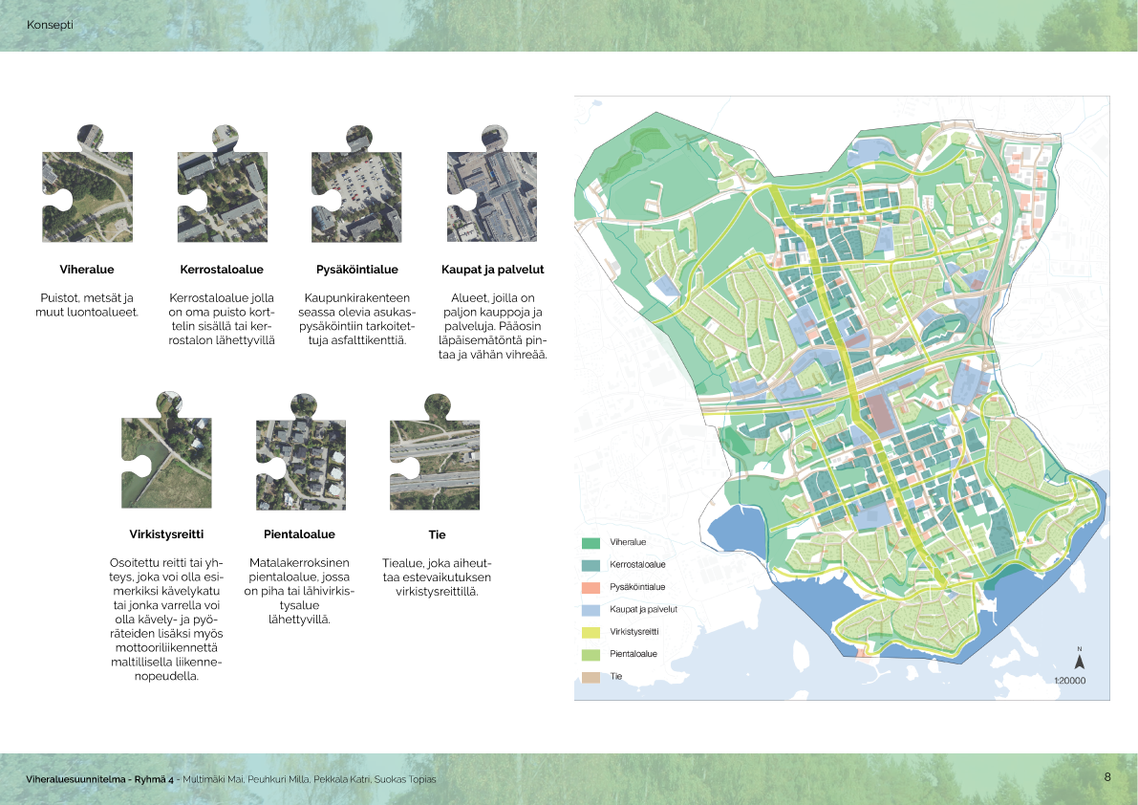Click the description 'Puistot, metsät ja muut luontoalueet.'
The height and width of the screenshot is (805, 1138).
pos(87,305)
